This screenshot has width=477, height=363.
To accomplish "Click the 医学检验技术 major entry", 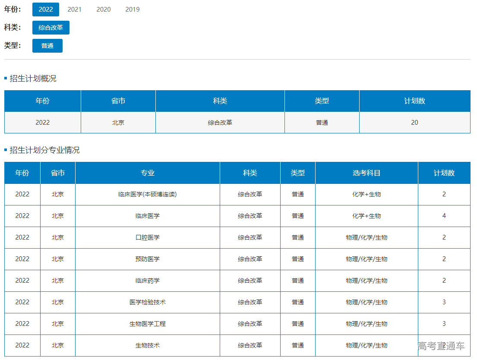I will 147,302.
